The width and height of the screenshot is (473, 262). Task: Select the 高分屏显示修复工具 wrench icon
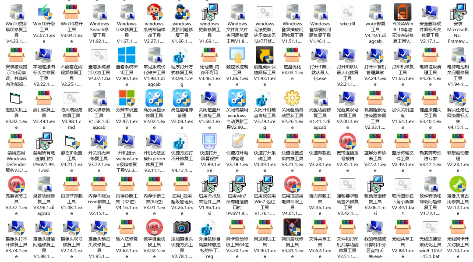[x=155, y=99]
